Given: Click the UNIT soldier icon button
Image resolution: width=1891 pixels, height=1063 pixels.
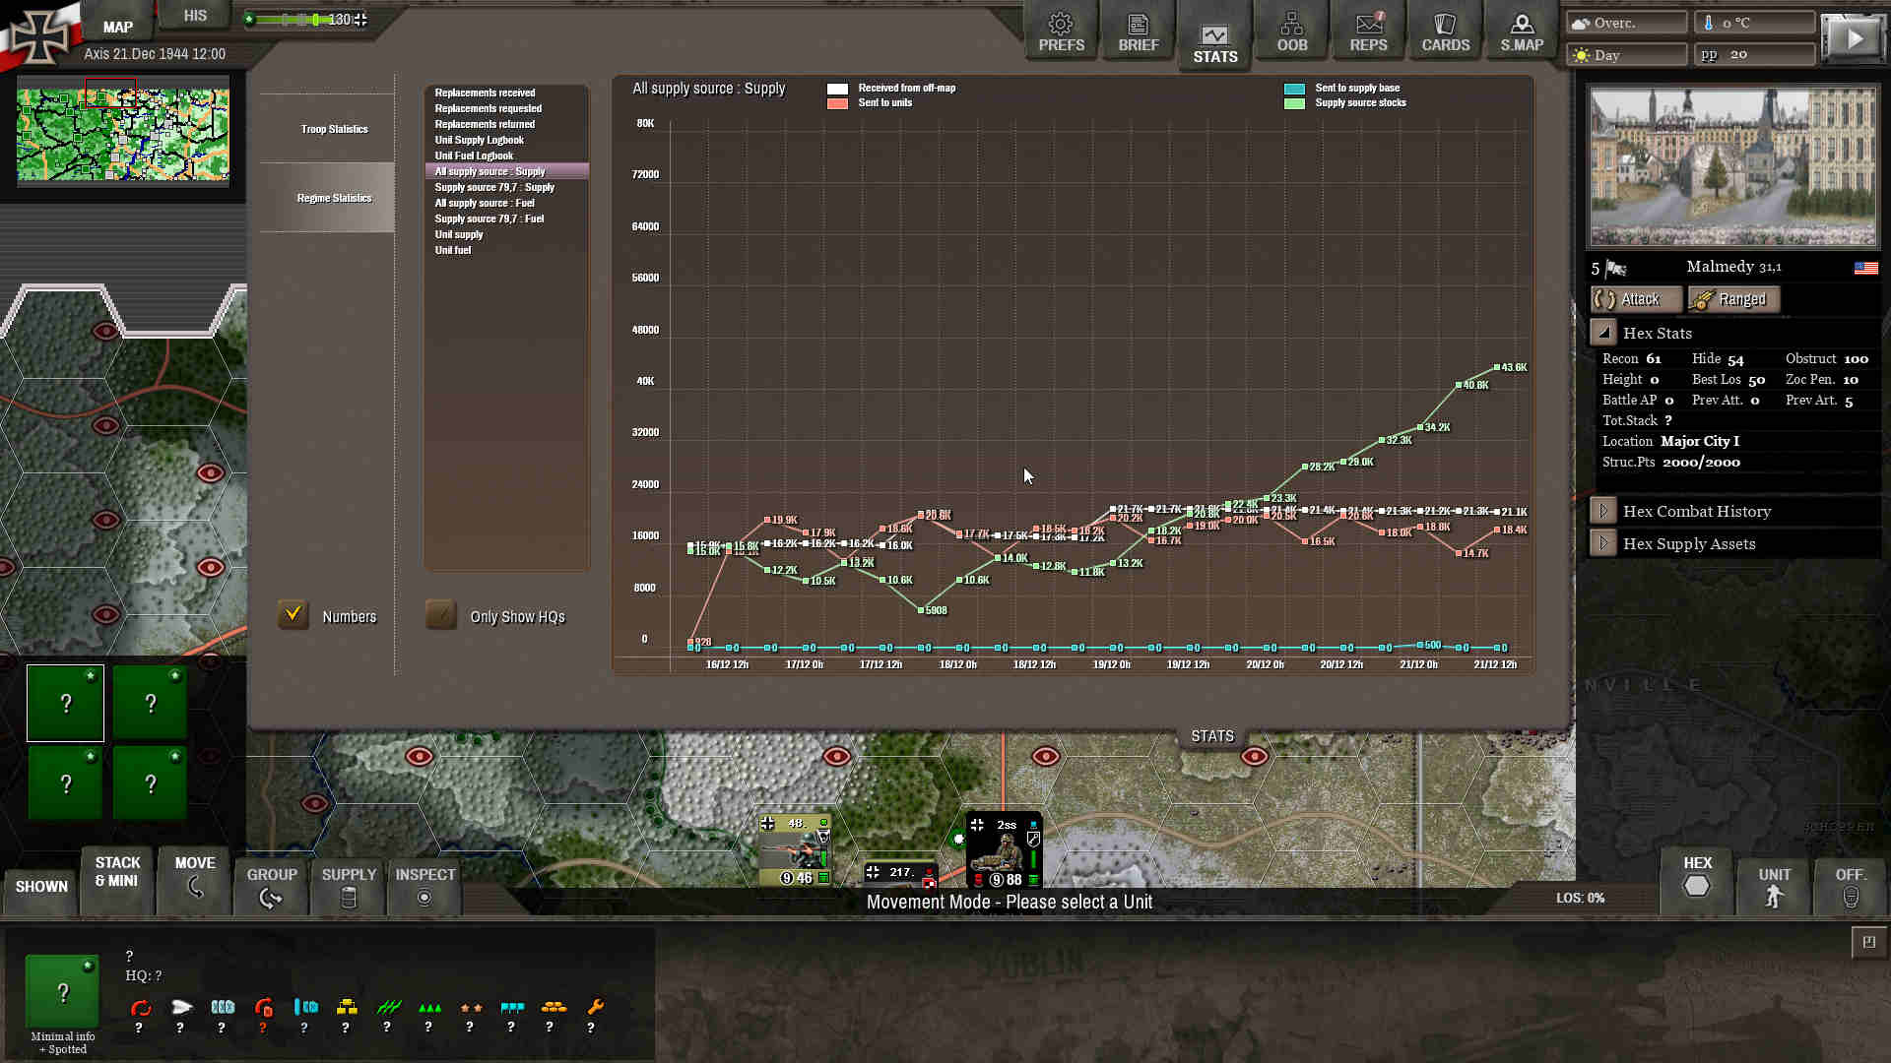Looking at the screenshot, I should pos(1774,886).
